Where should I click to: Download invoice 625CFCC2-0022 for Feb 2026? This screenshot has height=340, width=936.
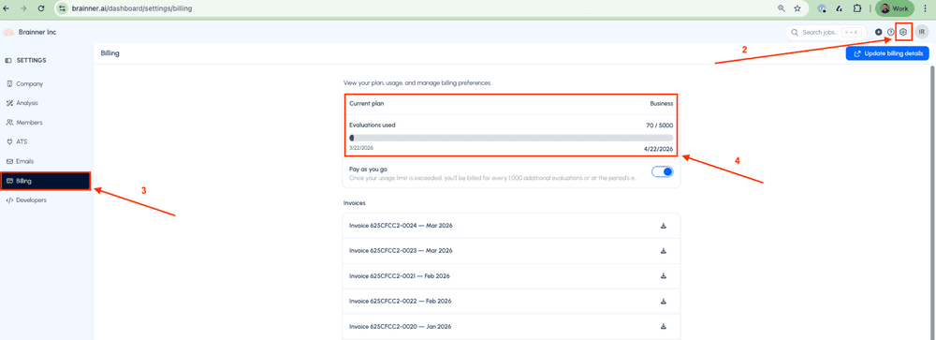tap(664, 302)
